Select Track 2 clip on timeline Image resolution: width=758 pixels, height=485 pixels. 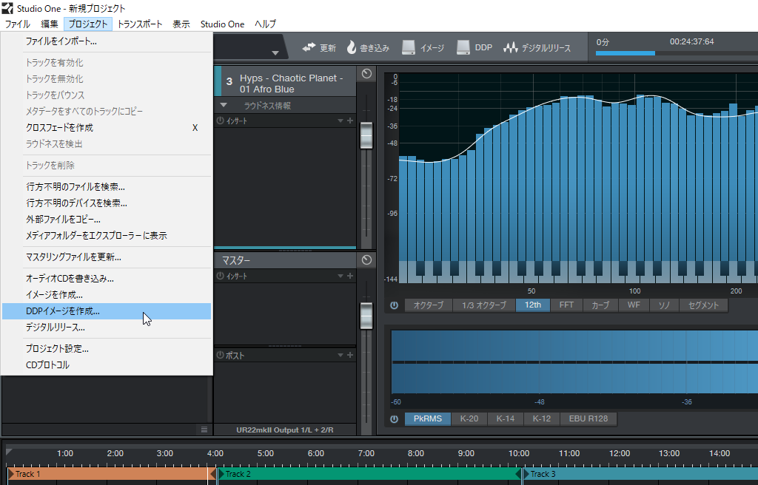pos(369,474)
